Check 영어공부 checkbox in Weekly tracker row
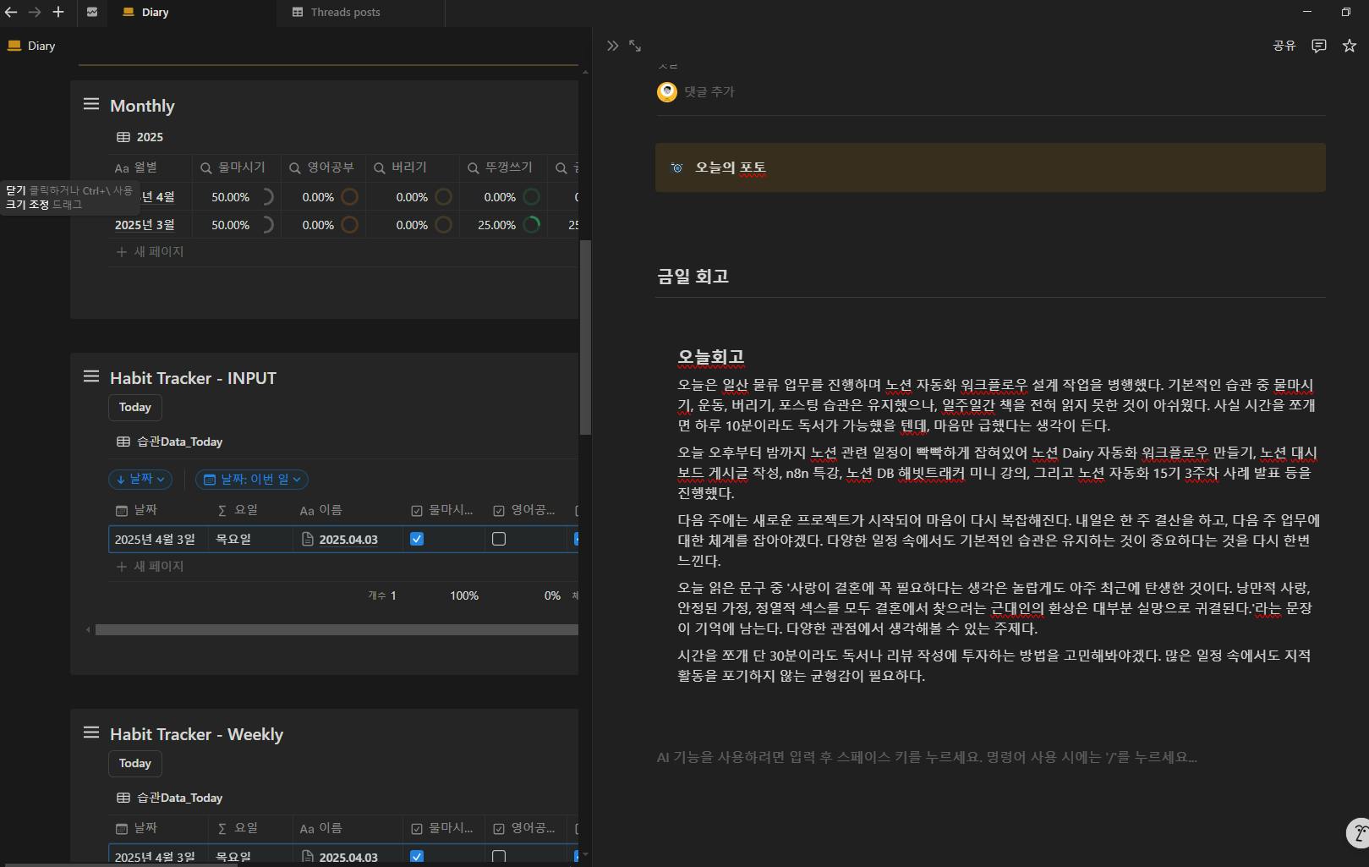The image size is (1369, 867). pyautogui.click(x=499, y=857)
